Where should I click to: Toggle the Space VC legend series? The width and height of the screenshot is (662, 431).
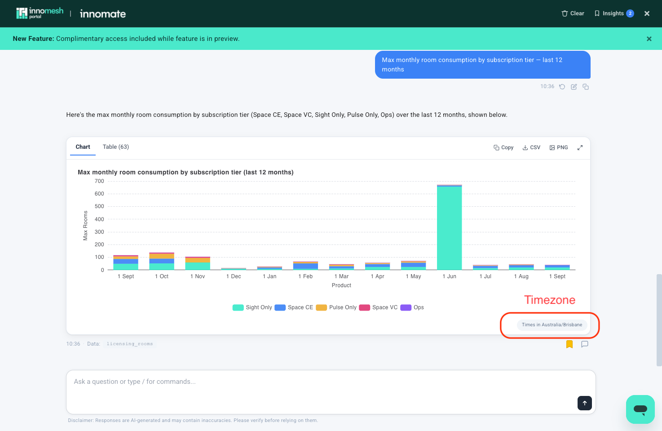[378, 307]
